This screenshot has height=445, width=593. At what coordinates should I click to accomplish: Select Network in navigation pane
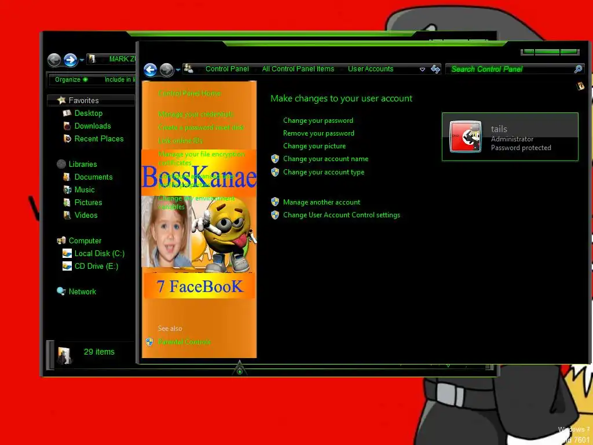point(82,292)
